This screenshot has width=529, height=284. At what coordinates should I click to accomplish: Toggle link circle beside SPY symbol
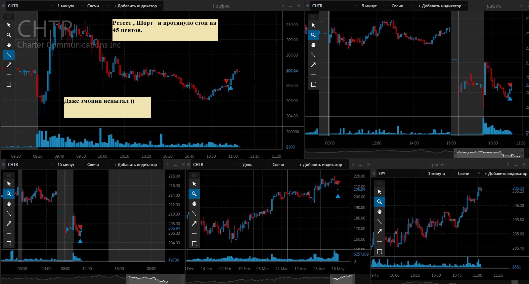coord(374,174)
